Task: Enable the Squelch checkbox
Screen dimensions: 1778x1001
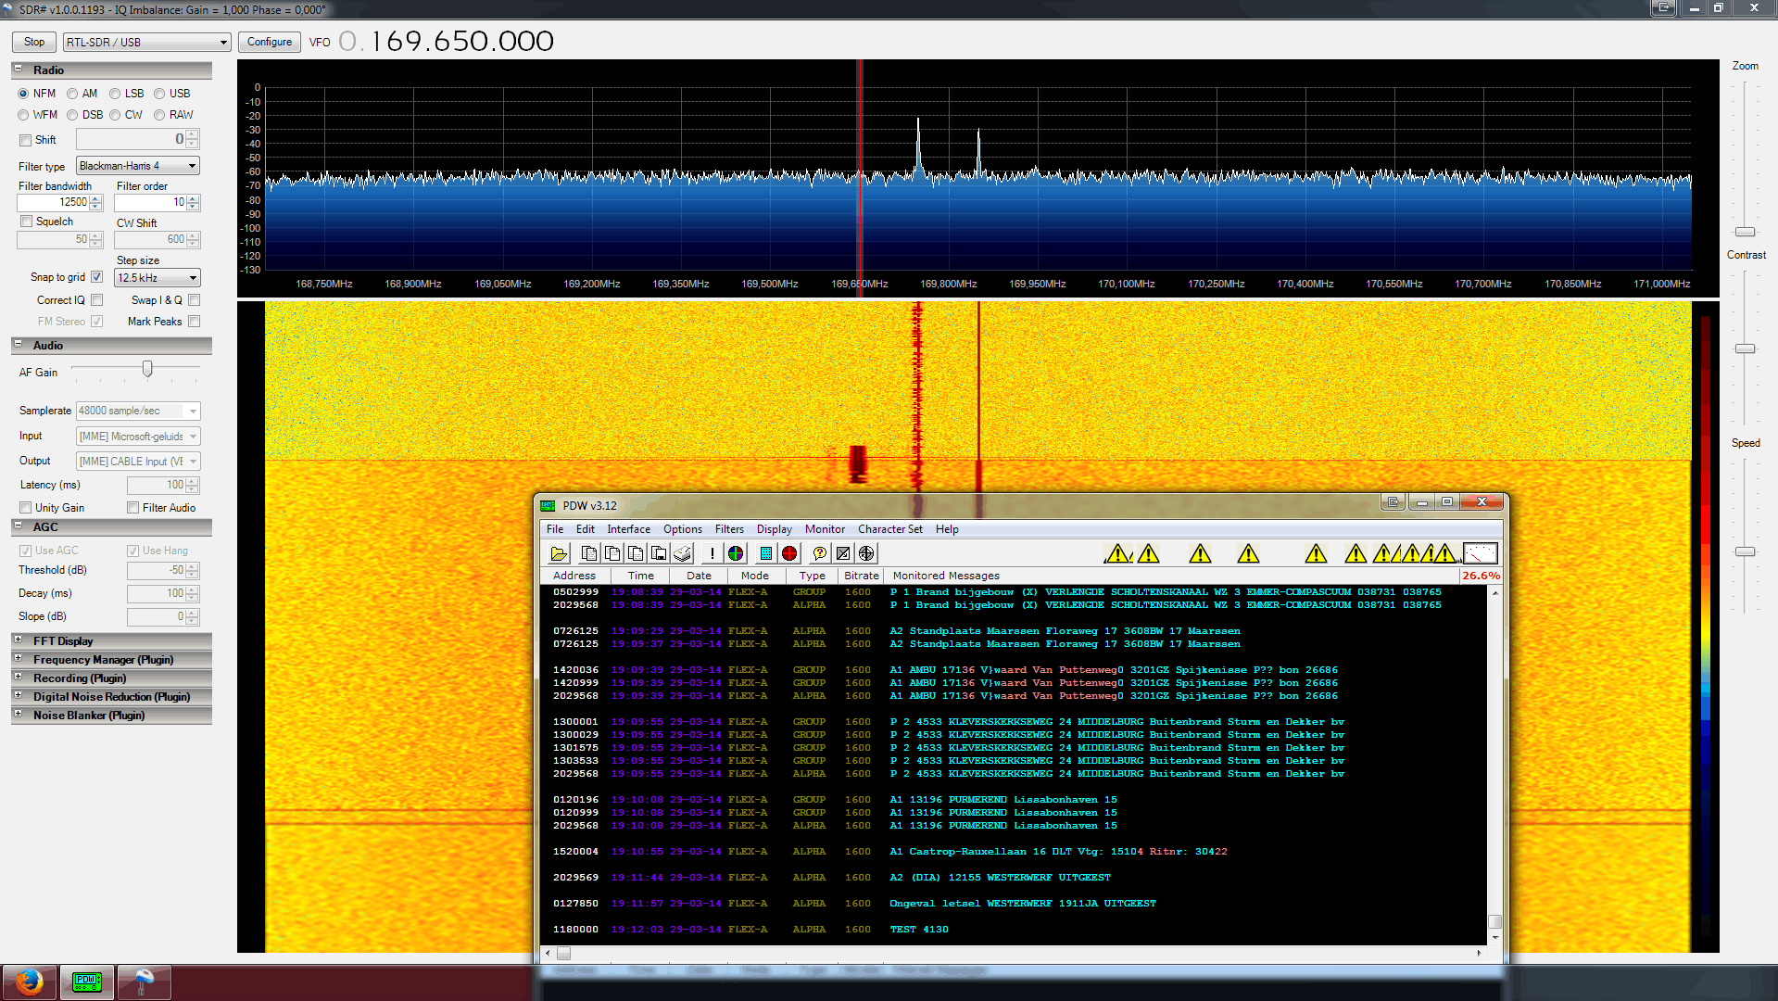Action: click(27, 222)
